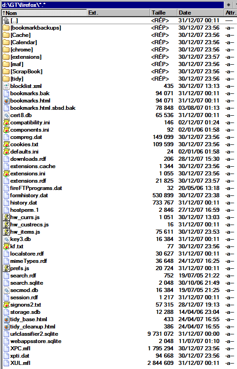Click the bookmarkbackups folder icon
Screen dimensions: 237x369
click(x=6, y=28)
